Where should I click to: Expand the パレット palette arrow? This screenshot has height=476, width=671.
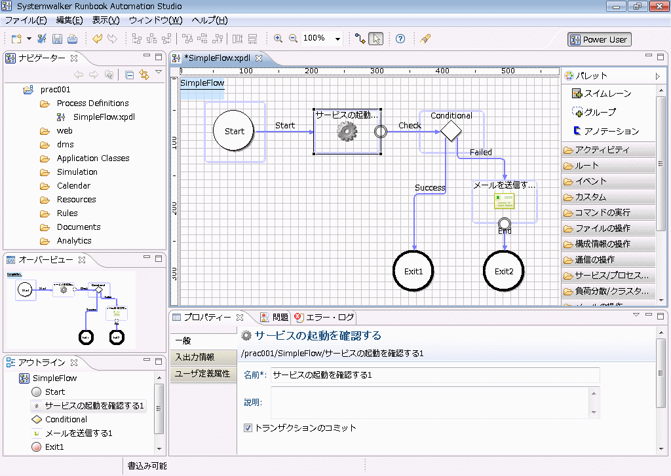click(x=657, y=77)
